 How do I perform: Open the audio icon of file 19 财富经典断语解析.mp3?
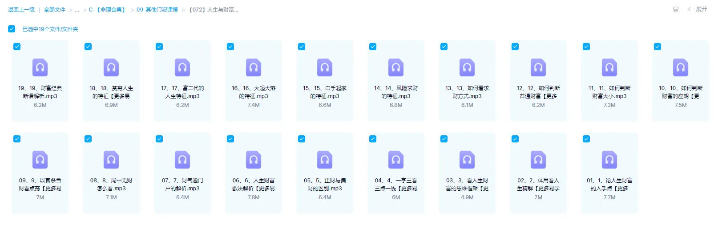[40, 67]
